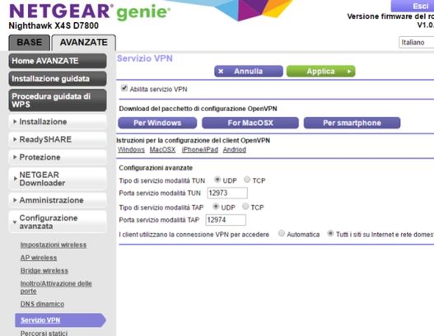Select UDP for TAP mode
434x336 pixels.
(x=216, y=207)
